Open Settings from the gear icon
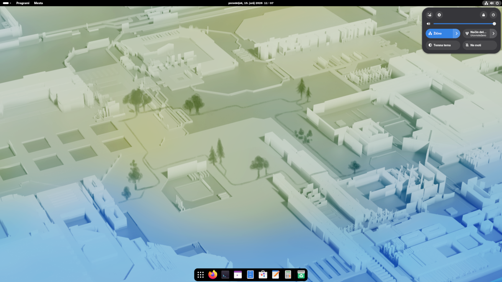Image resolution: width=502 pixels, height=282 pixels. pyautogui.click(x=439, y=15)
